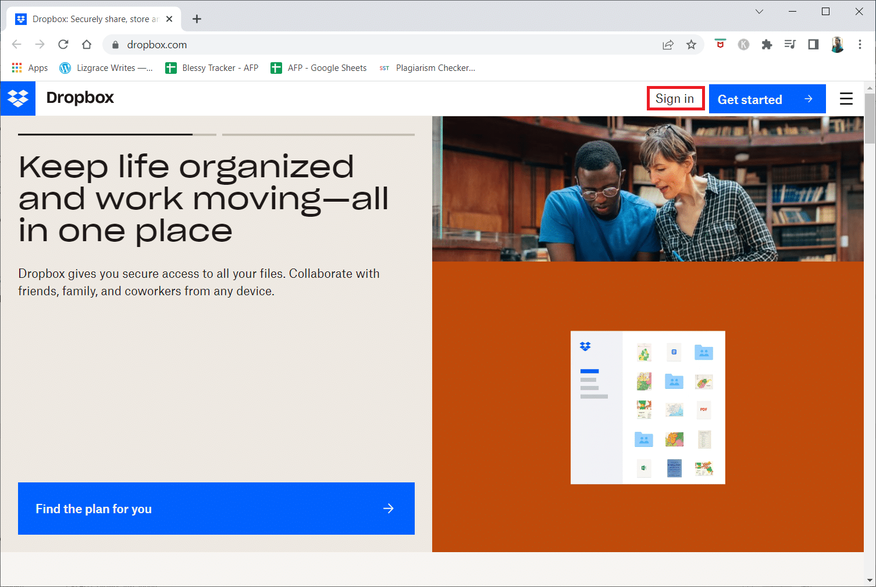The height and width of the screenshot is (587, 876).
Task: Open a new tab with plus button
Action: click(x=197, y=19)
